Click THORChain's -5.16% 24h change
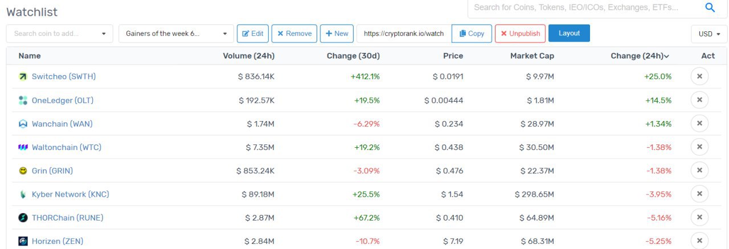The height and width of the screenshot is (249, 729). click(659, 218)
